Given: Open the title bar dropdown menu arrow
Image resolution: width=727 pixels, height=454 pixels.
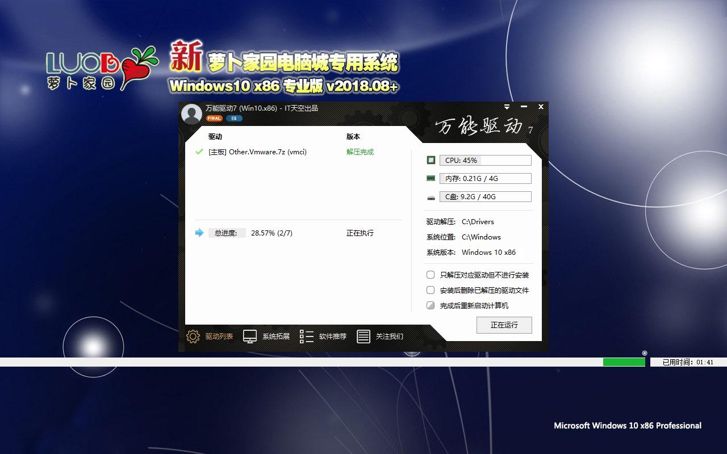Looking at the screenshot, I should (507, 107).
